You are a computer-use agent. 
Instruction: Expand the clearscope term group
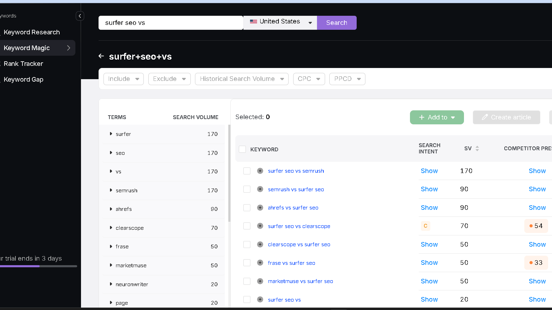pos(111,228)
